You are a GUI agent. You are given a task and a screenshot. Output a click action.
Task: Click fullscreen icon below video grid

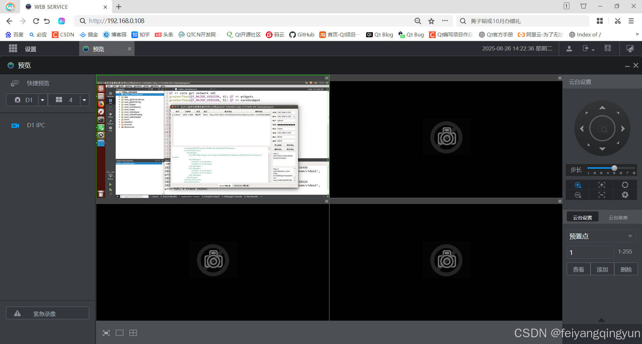tap(106, 333)
